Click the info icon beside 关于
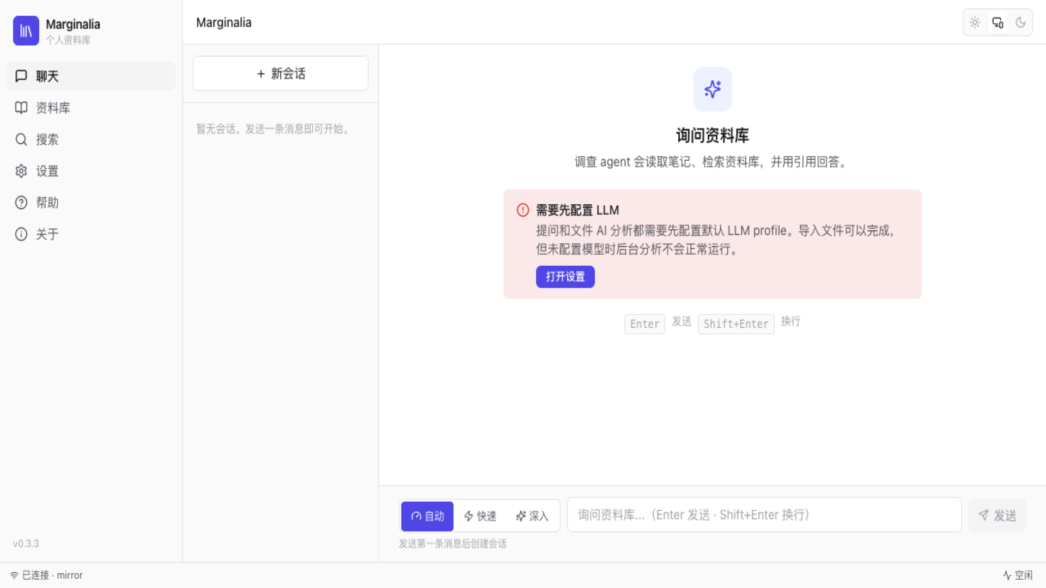Screen dimensions: 1046x588 click(x=21, y=234)
